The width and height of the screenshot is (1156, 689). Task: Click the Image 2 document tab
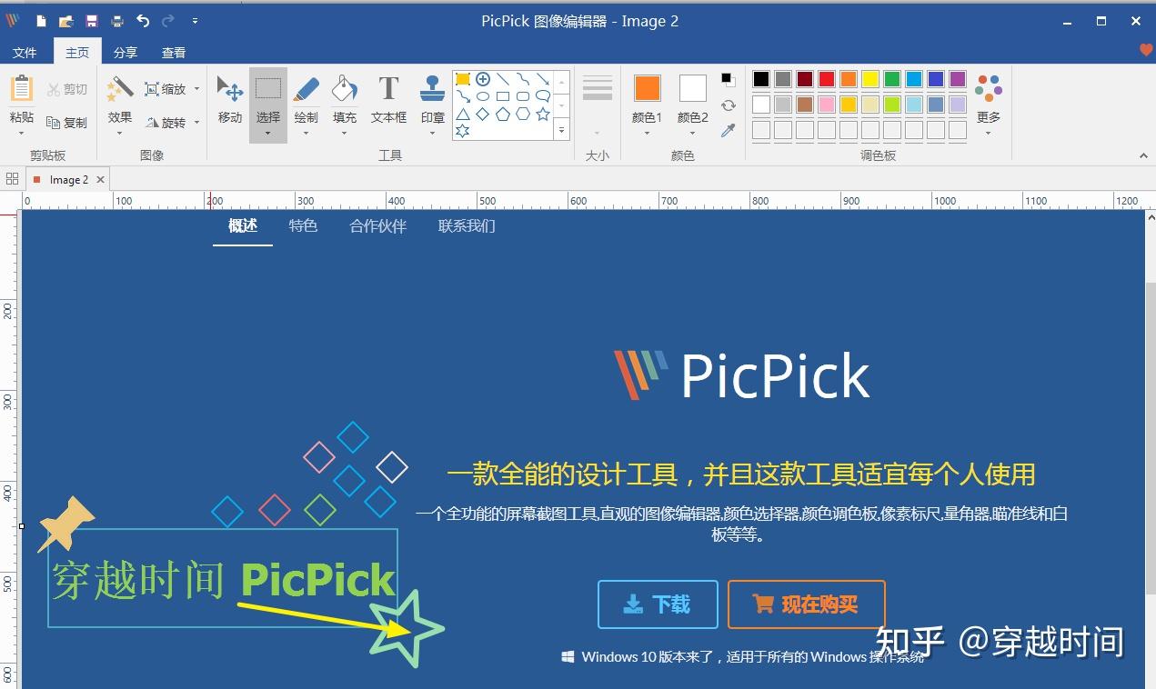67,179
